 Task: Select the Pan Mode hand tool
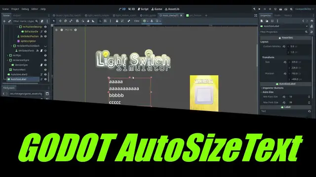click(88, 21)
